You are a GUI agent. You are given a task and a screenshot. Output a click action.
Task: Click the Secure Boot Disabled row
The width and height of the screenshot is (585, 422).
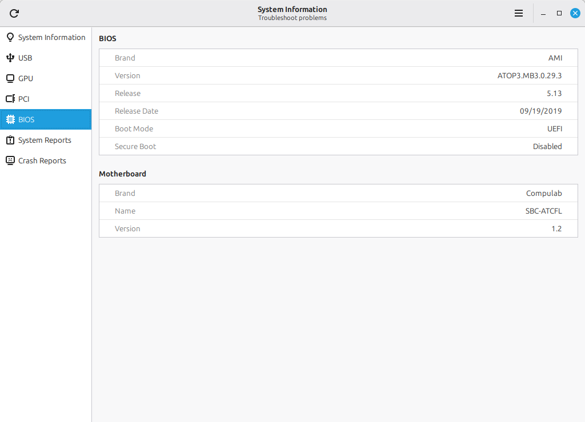pyautogui.click(x=338, y=146)
